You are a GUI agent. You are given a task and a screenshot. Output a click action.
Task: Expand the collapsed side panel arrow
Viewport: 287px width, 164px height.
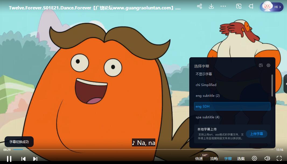click(x=286, y=84)
